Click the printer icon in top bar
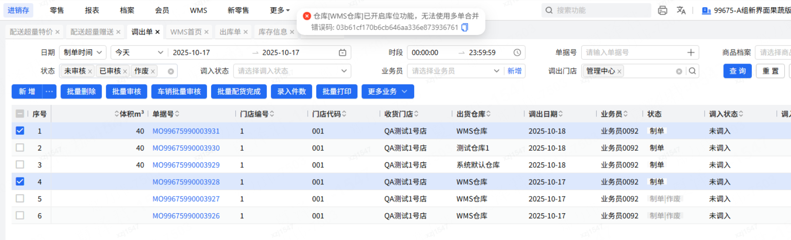The width and height of the screenshot is (791, 240). 663,10
